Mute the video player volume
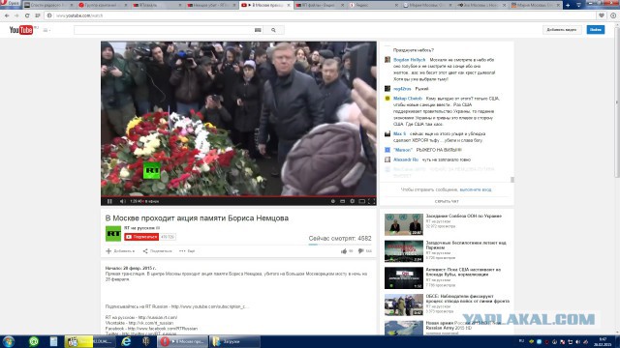Image resolution: width=620 pixels, height=348 pixels. (x=123, y=201)
